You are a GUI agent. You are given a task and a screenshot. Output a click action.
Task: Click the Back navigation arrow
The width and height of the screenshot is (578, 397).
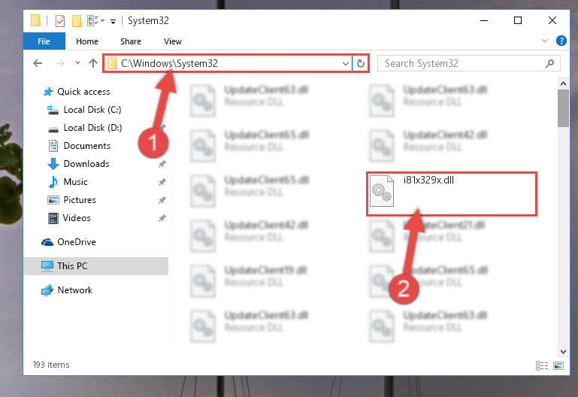(x=38, y=63)
